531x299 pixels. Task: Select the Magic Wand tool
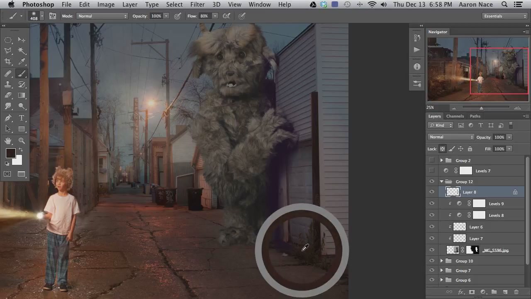pos(22,51)
